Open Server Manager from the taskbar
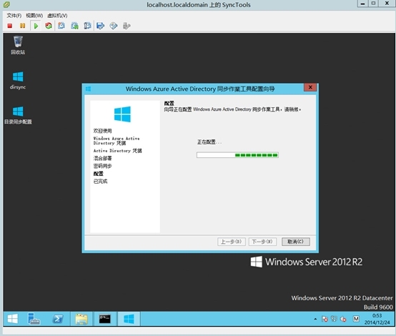This screenshot has width=396, height=336. pos(34,319)
